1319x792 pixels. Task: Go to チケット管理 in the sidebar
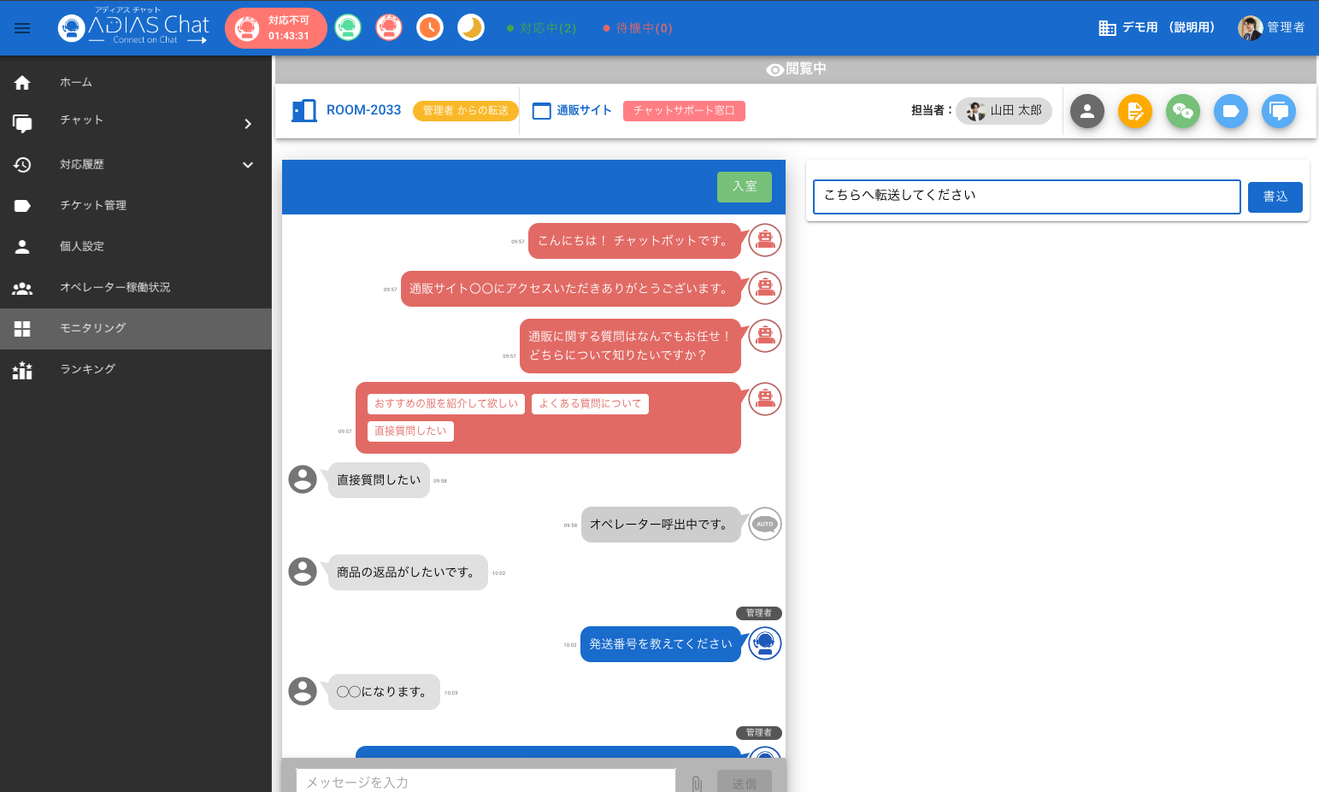coord(93,205)
